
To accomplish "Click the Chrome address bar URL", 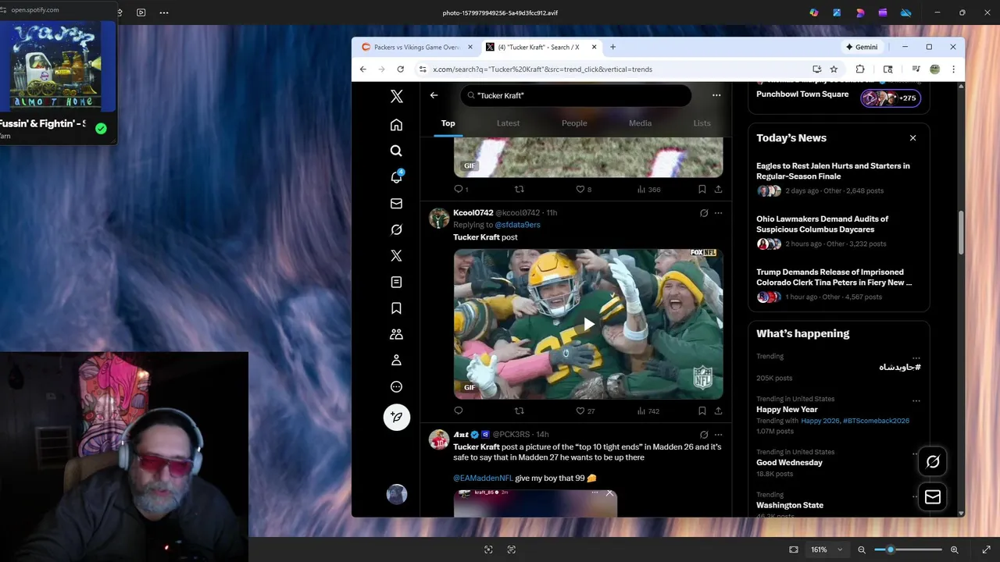I will point(542,69).
